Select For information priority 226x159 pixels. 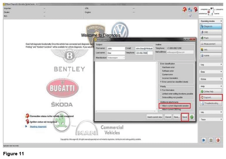click(x=161, y=90)
